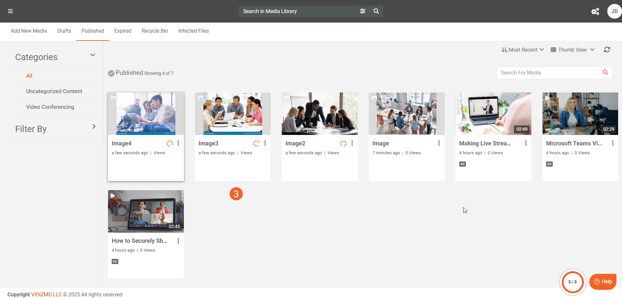Open the Image4 three-dot options menu
Screen dimensions: 622x298
click(x=178, y=143)
